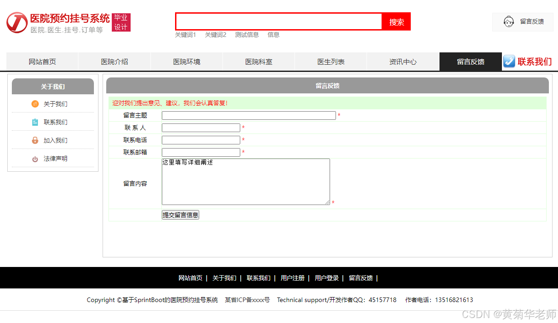This screenshot has width=558, height=323.
Task: Click footer link 联系我们
Action: [x=258, y=278]
